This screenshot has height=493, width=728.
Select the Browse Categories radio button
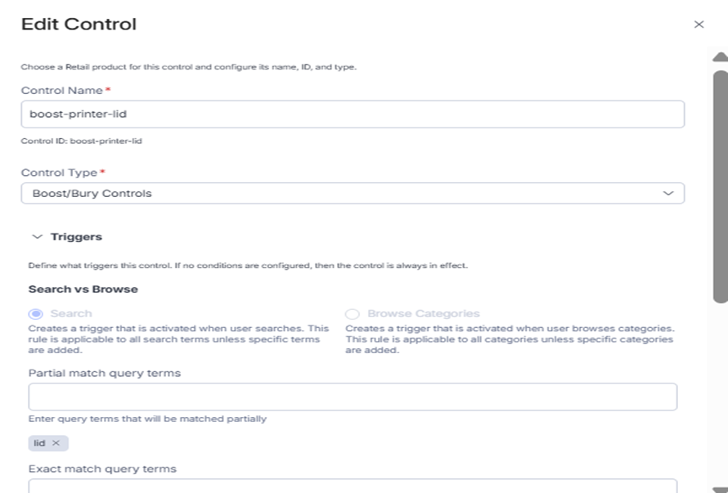[353, 314]
